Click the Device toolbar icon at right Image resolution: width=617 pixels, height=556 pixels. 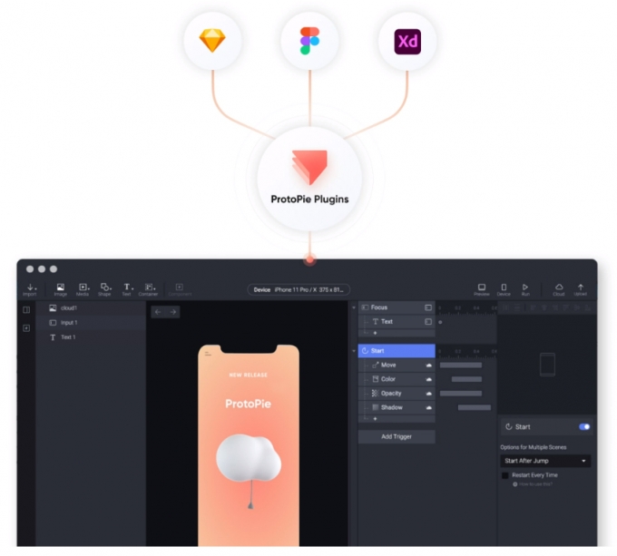coord(504,289)
